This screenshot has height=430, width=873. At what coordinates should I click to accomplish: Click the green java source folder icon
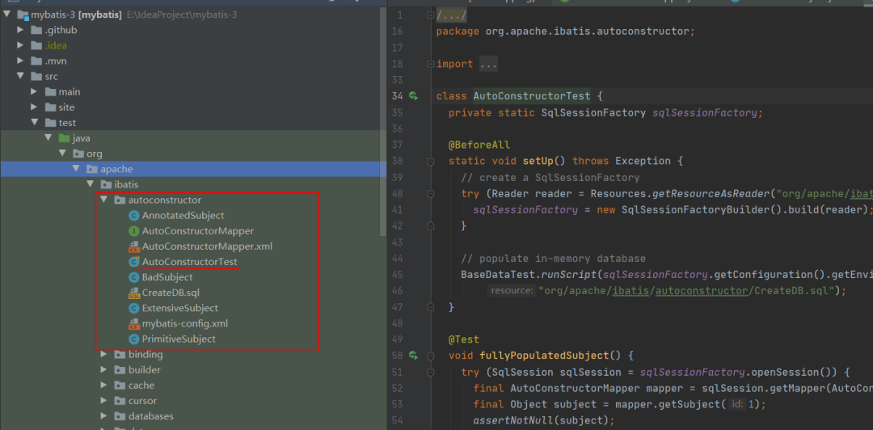coord(64,138)
